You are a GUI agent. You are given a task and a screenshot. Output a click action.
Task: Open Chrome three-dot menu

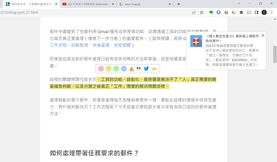[272, 13]
